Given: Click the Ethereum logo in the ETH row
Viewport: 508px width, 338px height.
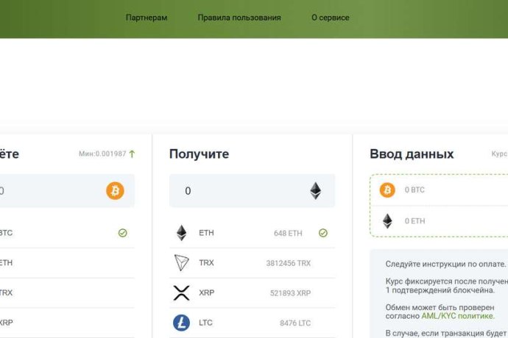Looking at the screenshot, I should click(181, 233).
